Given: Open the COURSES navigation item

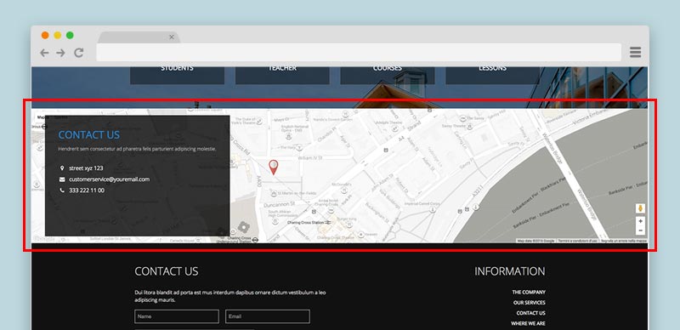Looking at the screenshot, I should coord(388,75).
